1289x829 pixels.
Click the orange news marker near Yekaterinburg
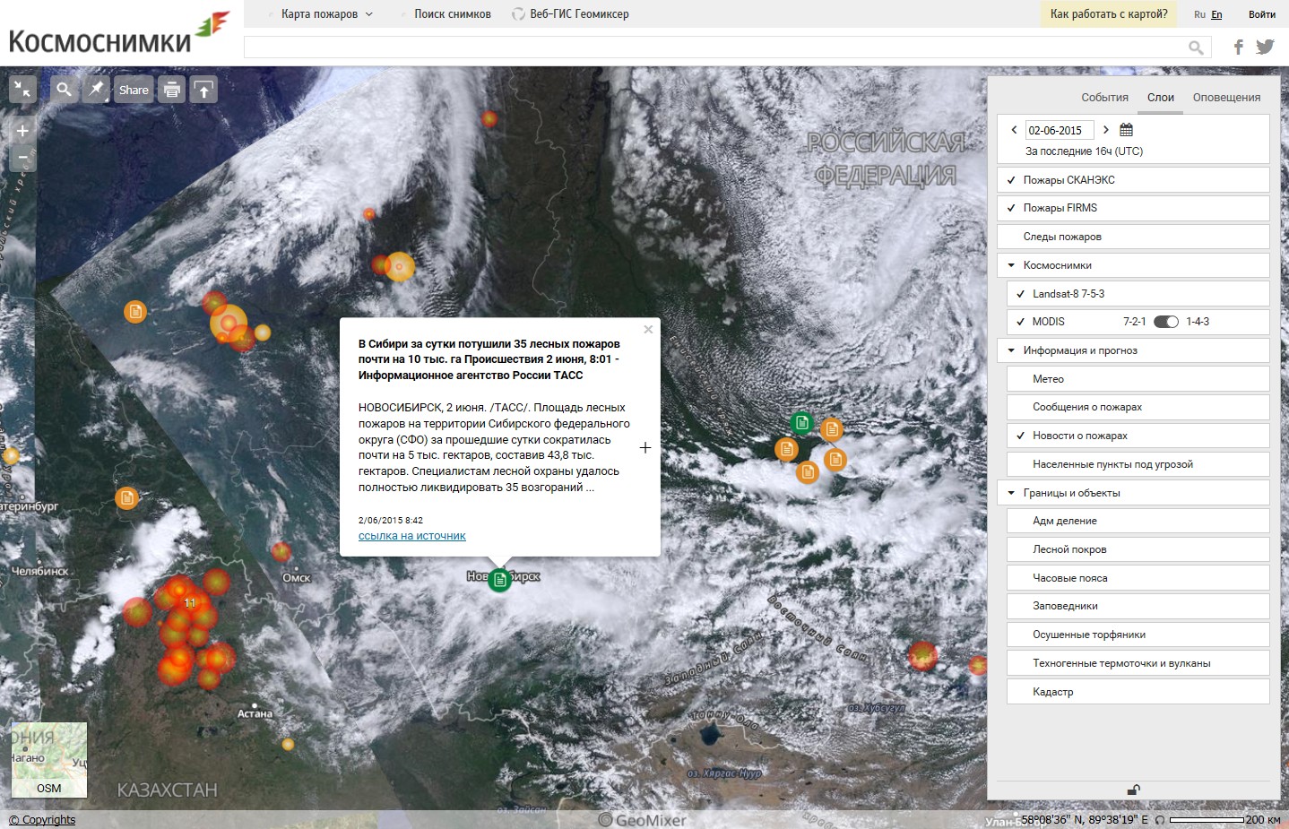tap(126, 497)
